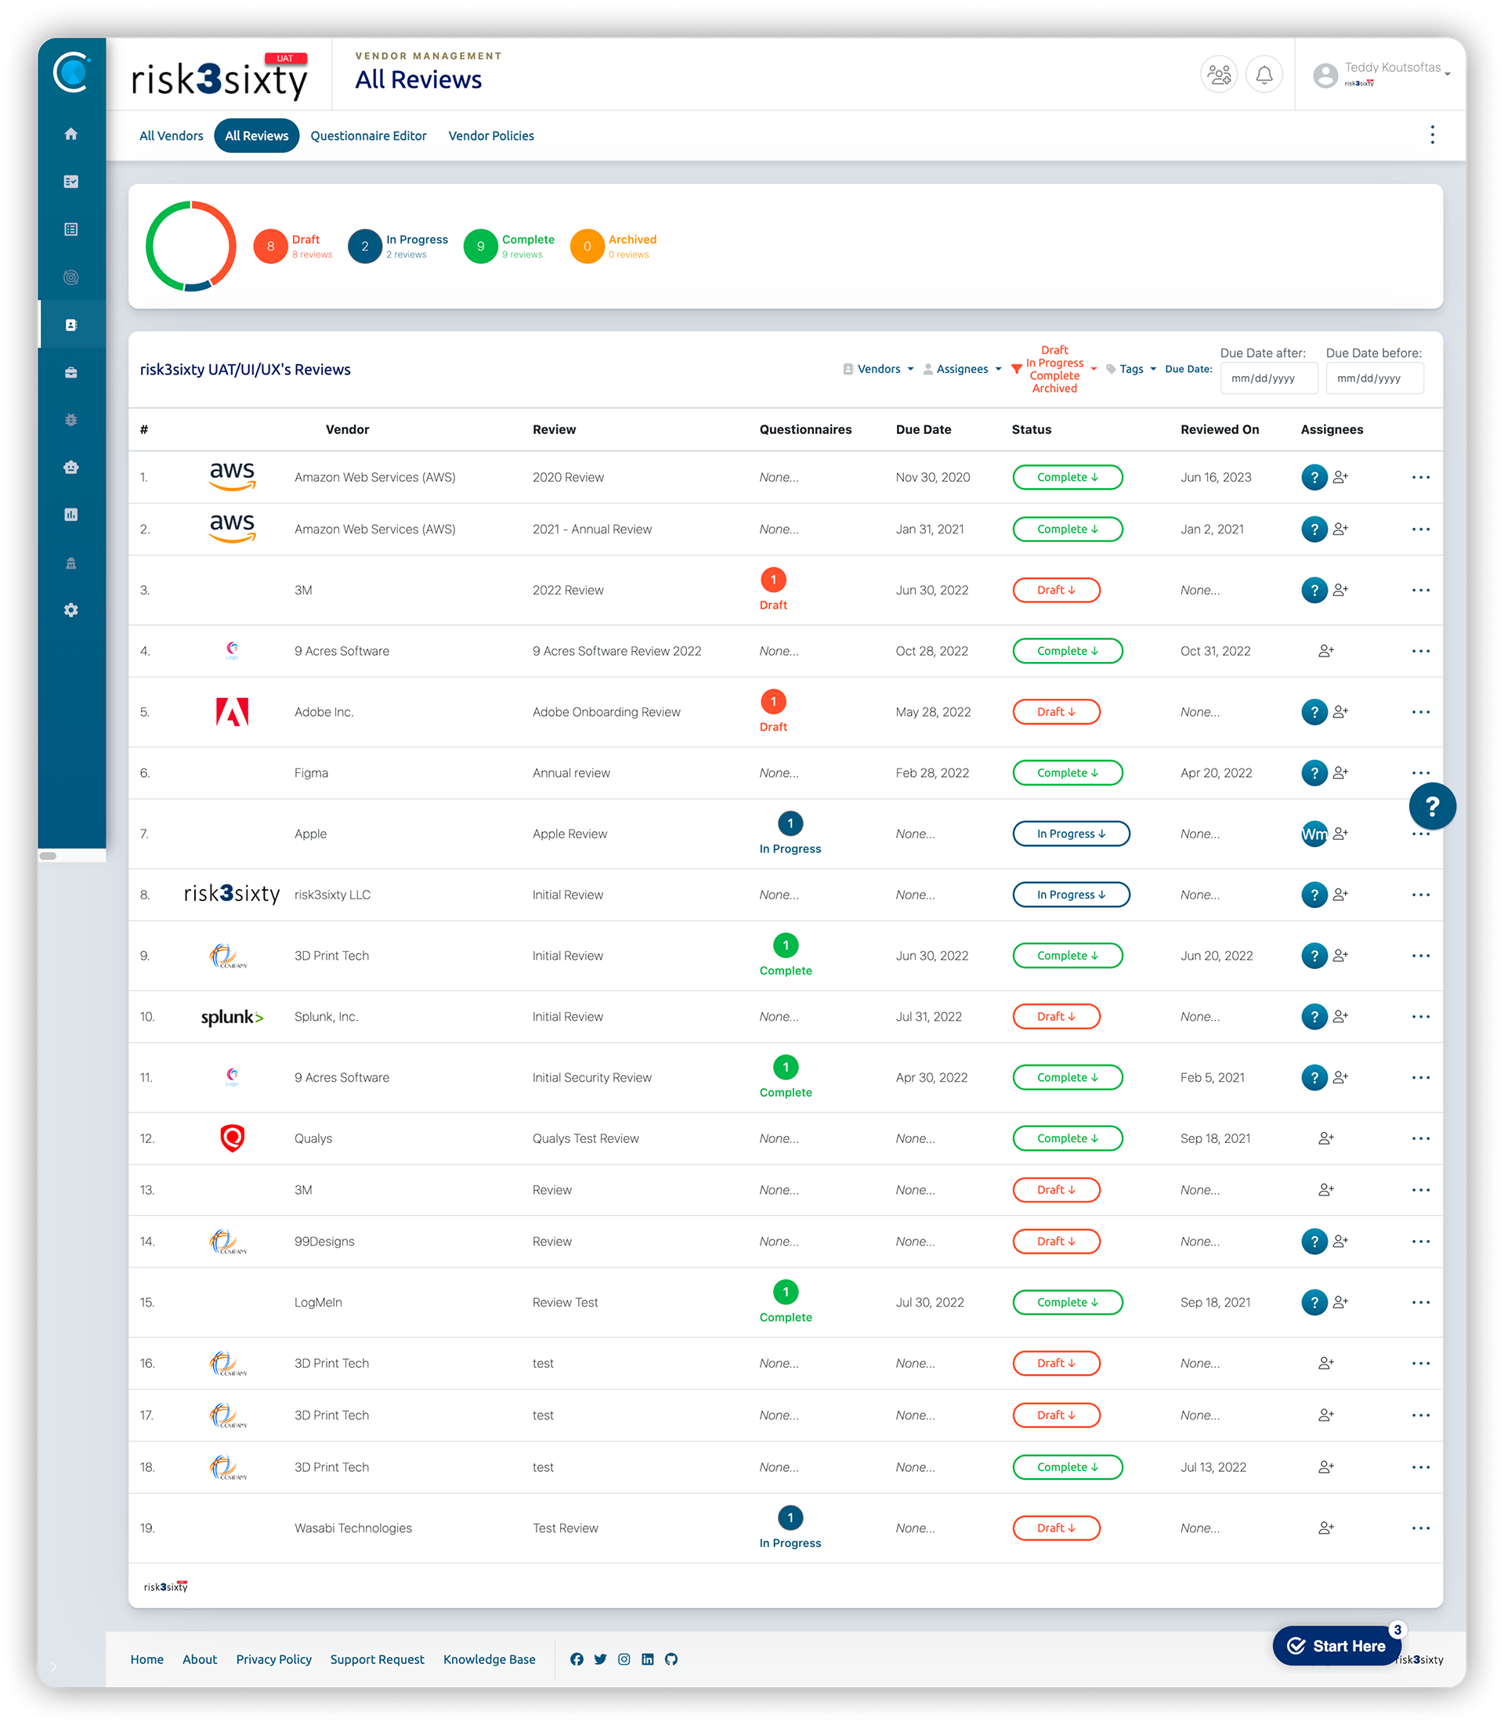Open Facebook icon in footer
Viewport: 1504px width, 1725px height.
[577, 1659]
